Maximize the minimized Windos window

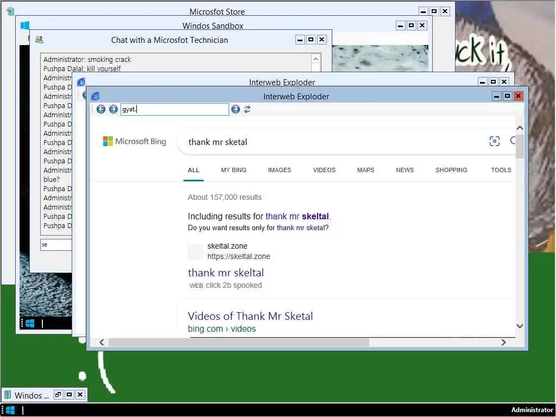69,395
